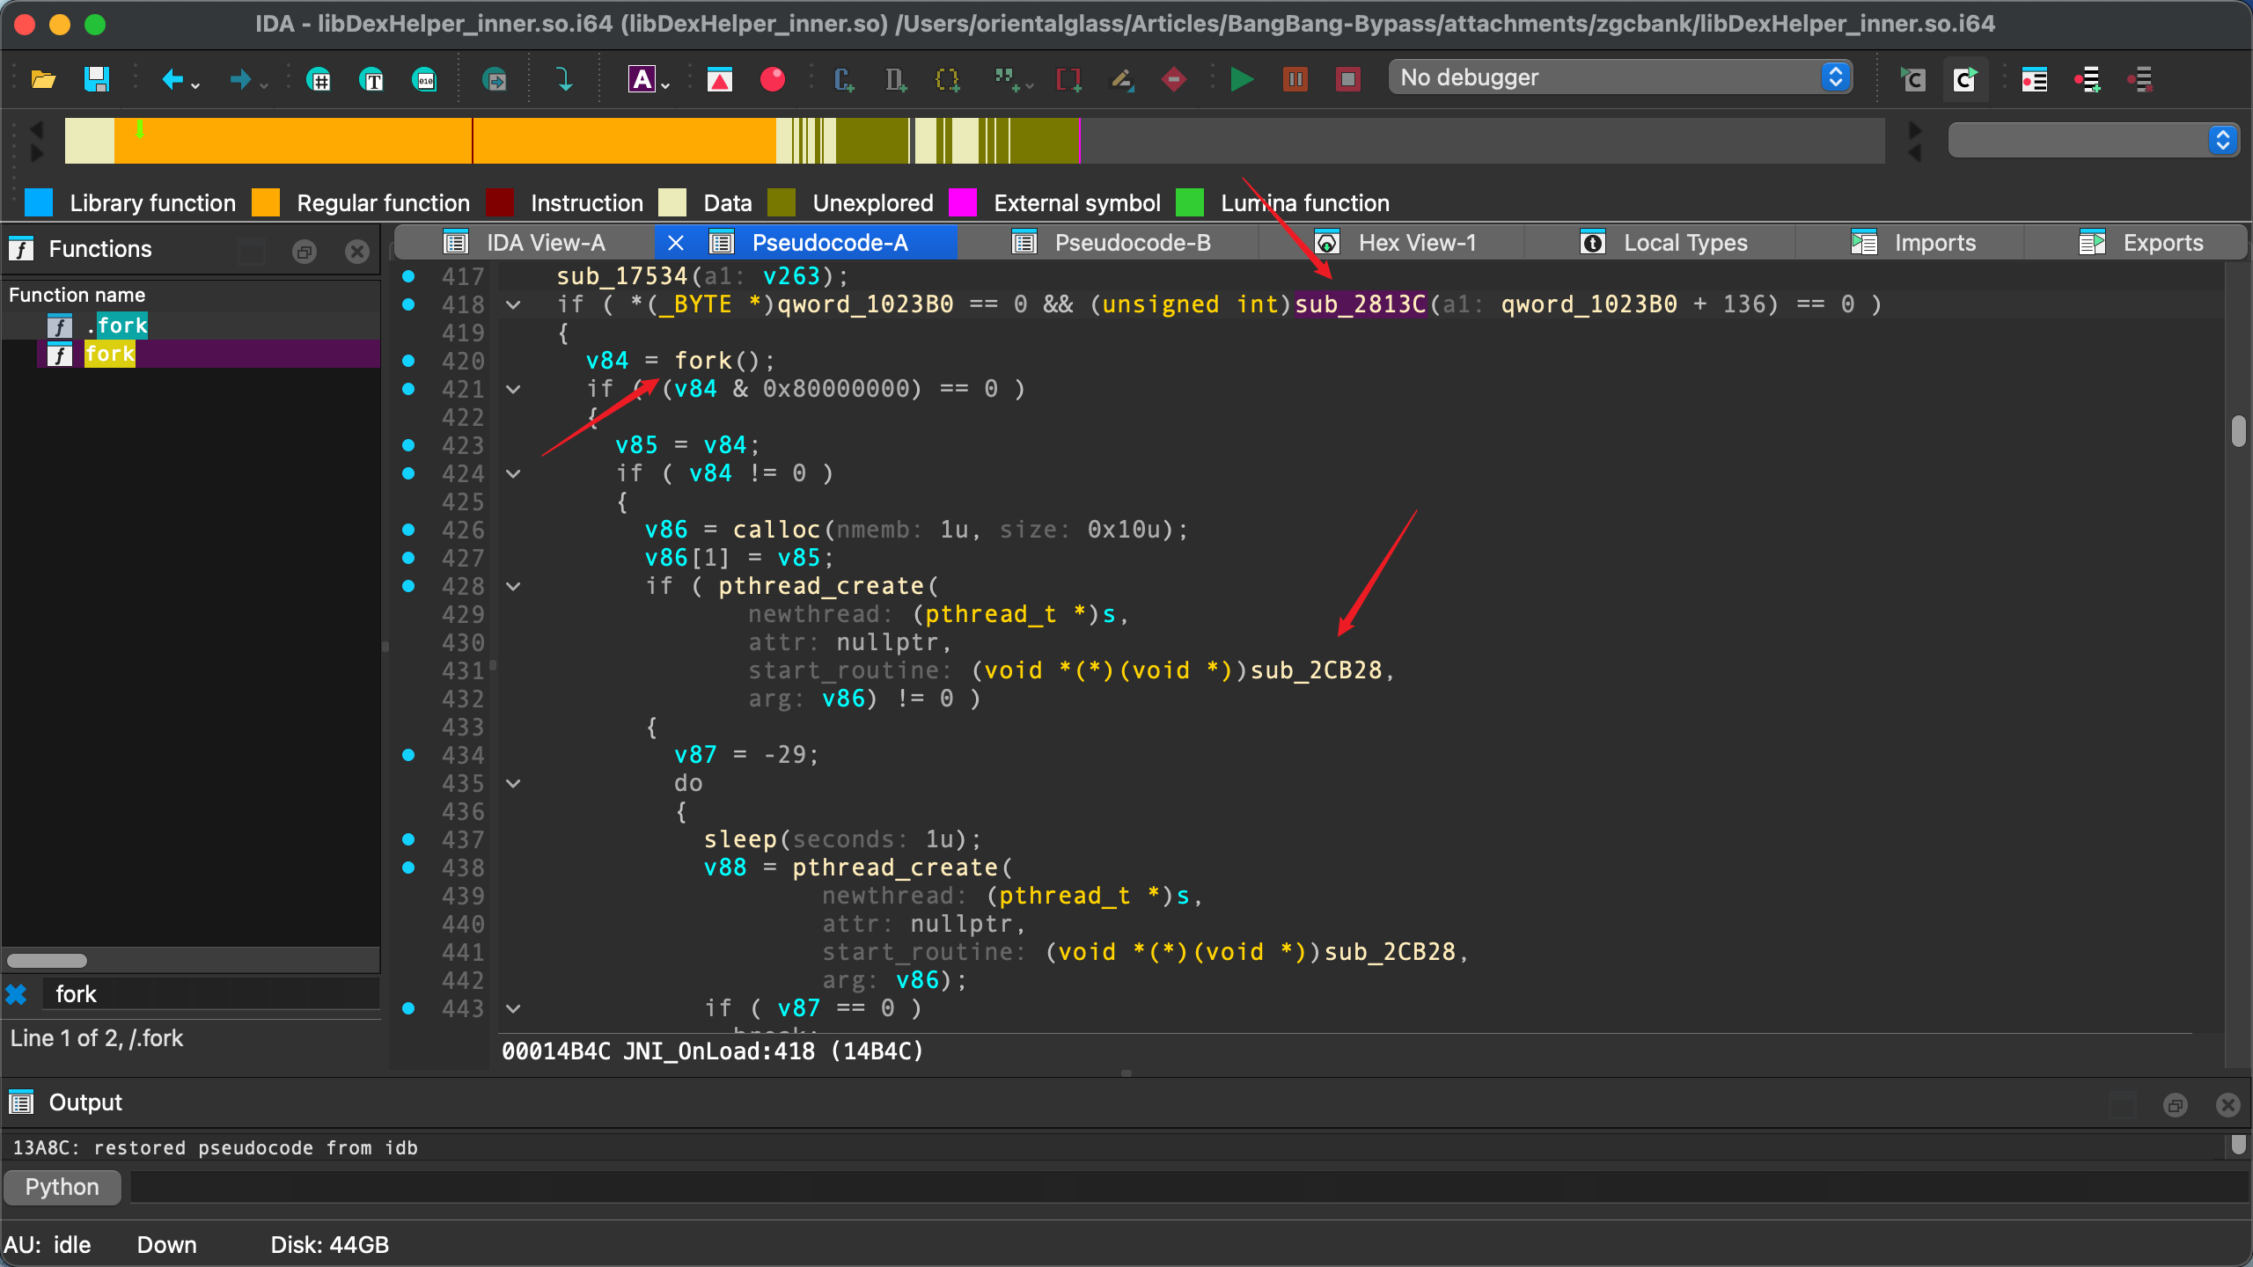Start the process with the green play button

1242,80
